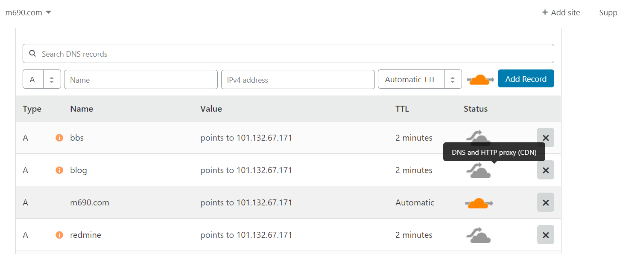Remove the m690.com A record
Image resolution: width=617 pixels, height=254 pixels.
545,202
